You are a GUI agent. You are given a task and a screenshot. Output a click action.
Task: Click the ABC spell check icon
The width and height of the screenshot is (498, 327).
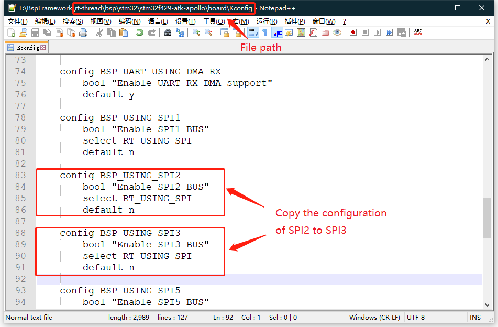coord(418,32)
